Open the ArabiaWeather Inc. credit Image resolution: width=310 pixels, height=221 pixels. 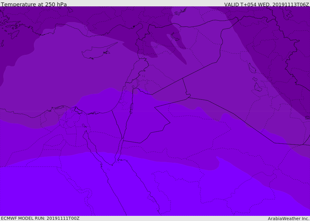point(288,219)
